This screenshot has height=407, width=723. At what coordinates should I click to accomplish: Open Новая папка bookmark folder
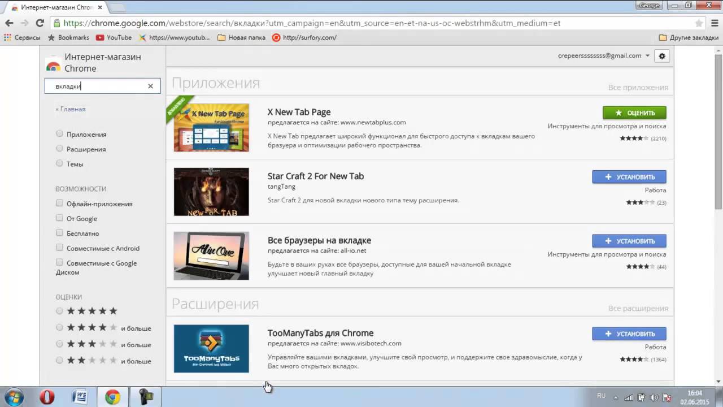coord(241,38)
